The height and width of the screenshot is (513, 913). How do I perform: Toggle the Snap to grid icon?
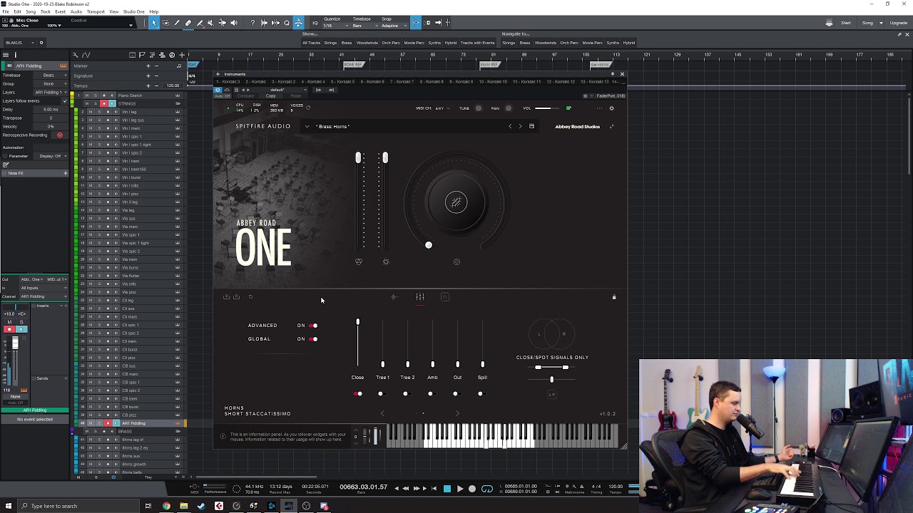click(x=416, y=23)
